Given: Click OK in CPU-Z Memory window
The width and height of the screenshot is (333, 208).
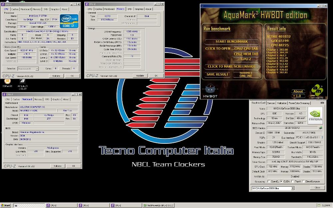Looking at the screenshot, I should [x=156, y=76].
